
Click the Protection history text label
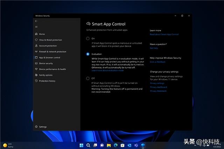tap(47, 81)
